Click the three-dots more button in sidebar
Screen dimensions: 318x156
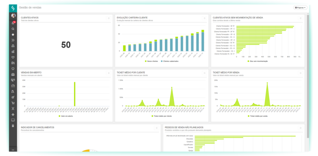[13, 150]
